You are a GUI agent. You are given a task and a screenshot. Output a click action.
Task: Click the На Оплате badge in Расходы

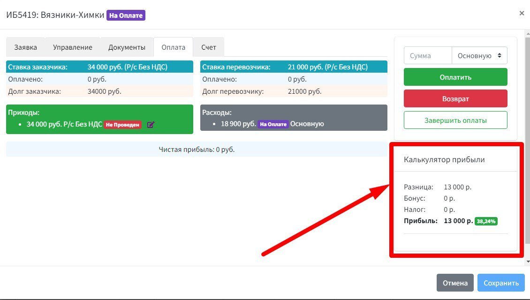273,124
